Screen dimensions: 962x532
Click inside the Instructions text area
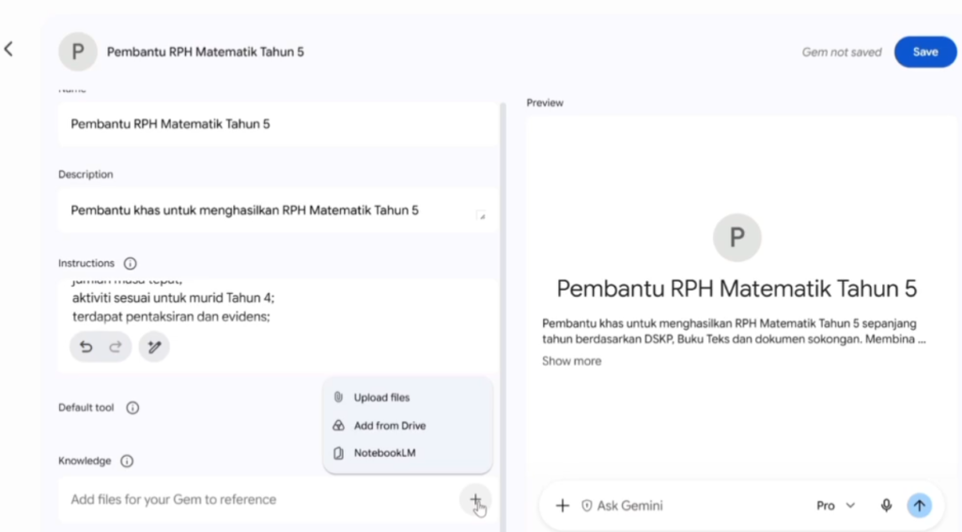point(278,326)
